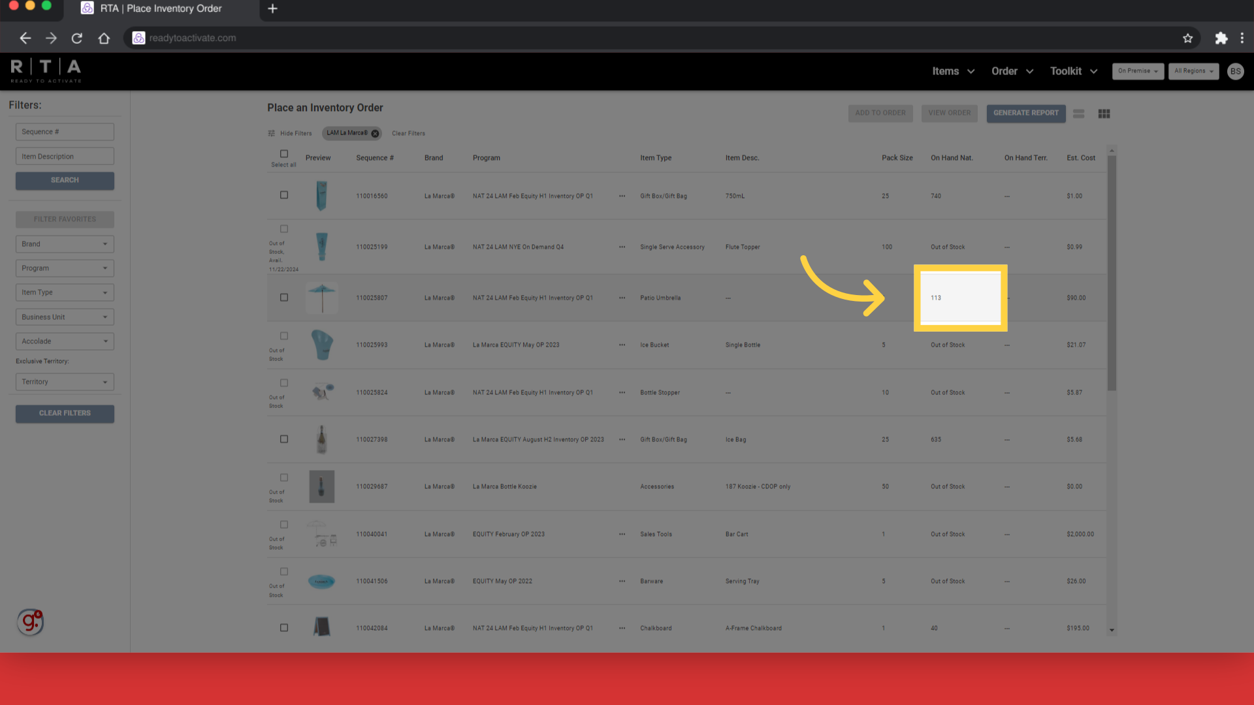Click the SEARCH button
Viewport: 1254px width, 705px height.
pos(65,180)
